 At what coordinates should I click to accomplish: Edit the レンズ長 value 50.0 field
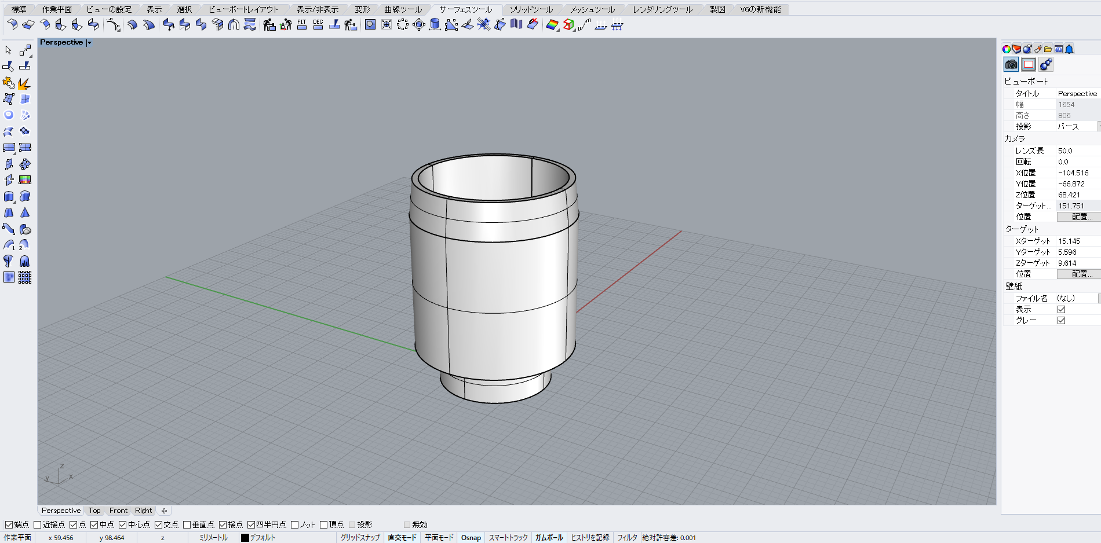click(x=1078, y=151)
